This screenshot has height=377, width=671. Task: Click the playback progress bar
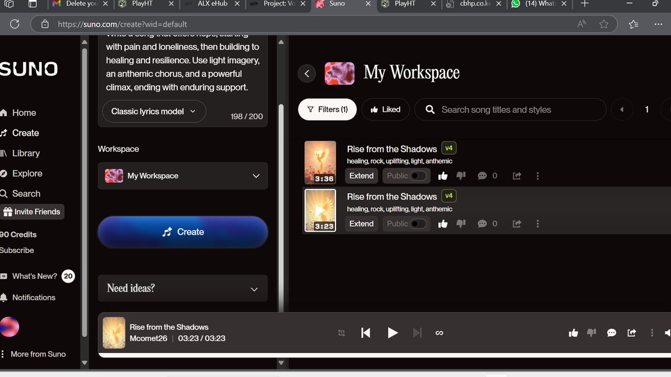pos(385,355)
